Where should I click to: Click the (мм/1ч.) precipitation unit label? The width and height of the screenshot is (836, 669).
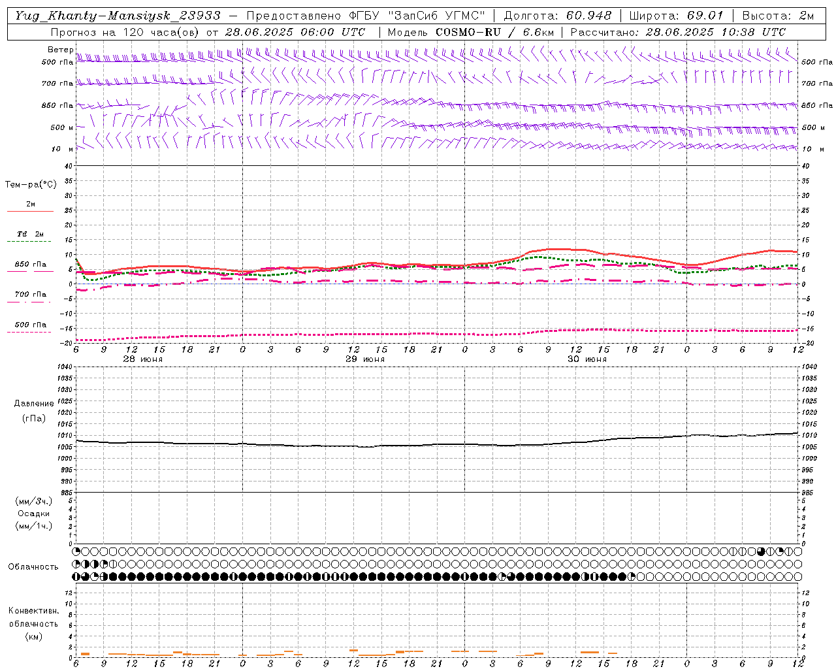[33, 526]
